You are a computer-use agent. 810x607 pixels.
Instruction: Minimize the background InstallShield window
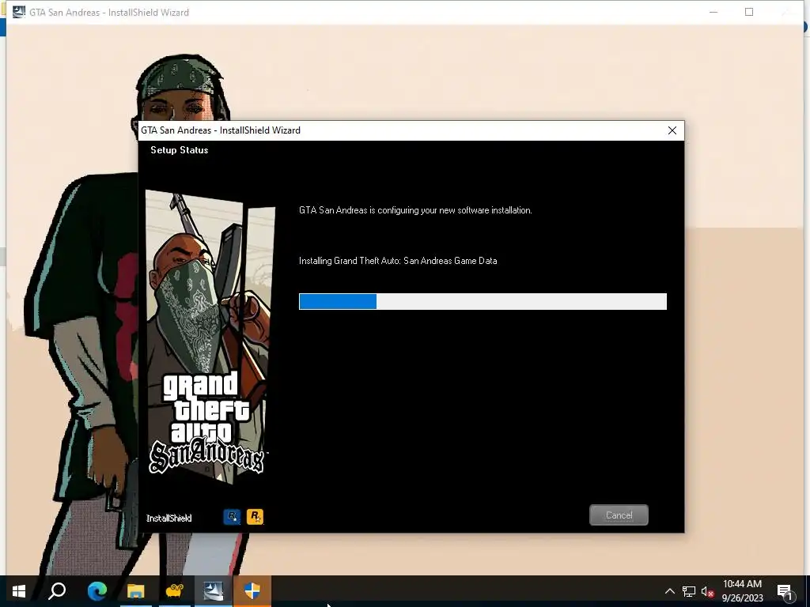click(713, 12)
